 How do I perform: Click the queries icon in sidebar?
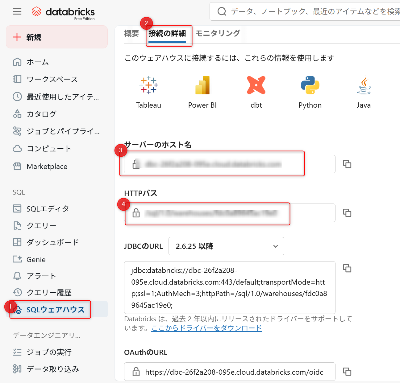click(17, 226)
